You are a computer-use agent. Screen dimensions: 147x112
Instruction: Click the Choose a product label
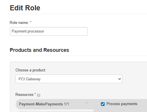[31, 70]
